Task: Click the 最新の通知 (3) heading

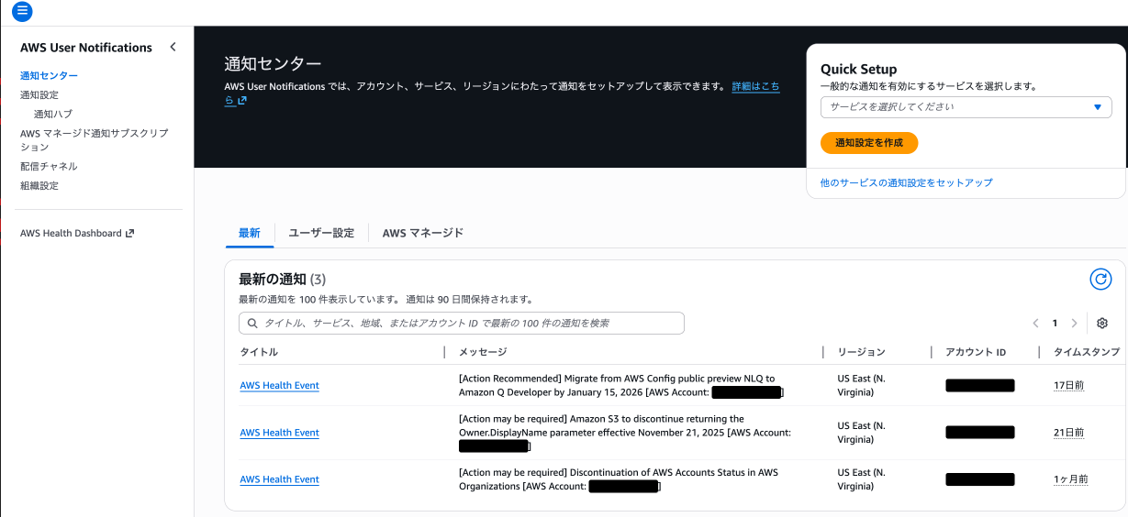Action: [x=282, y=279]
